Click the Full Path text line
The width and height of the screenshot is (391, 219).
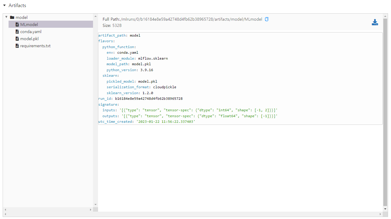click(182, 19)
